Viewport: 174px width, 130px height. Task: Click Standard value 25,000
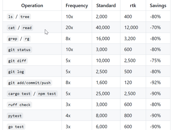[103, 93]
